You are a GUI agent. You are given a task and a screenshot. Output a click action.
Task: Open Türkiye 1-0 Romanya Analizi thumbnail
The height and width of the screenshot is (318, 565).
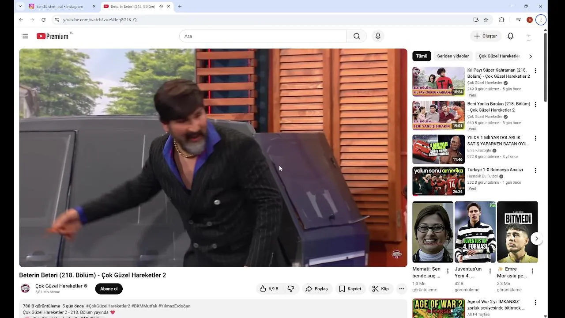(438, 181)
